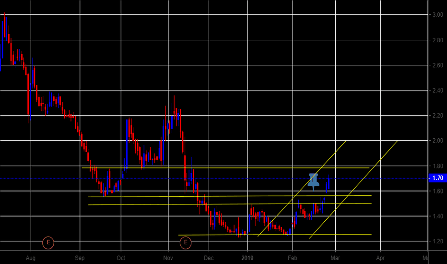Viewport: 447px width, 264px height.
Task: Click the Sep label on time axis
Action: (x=80, y=258)
